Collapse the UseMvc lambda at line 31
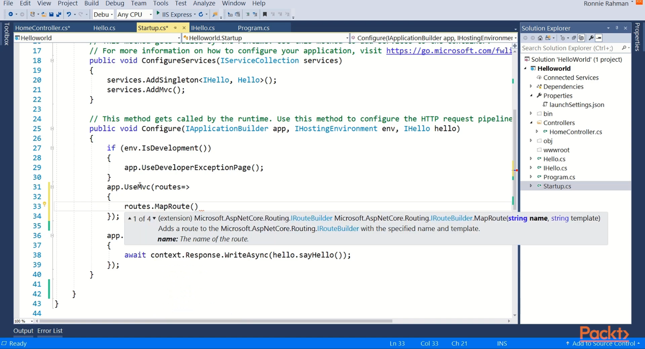 click(x=52, y=187)
